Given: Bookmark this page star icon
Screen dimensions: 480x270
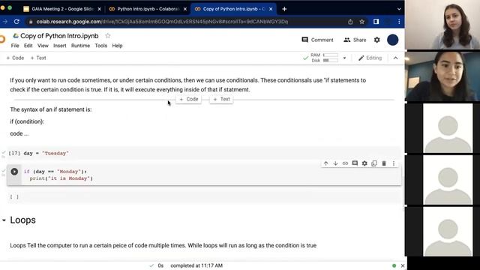Looking at the screenshot, I should [x=362, y=22].
